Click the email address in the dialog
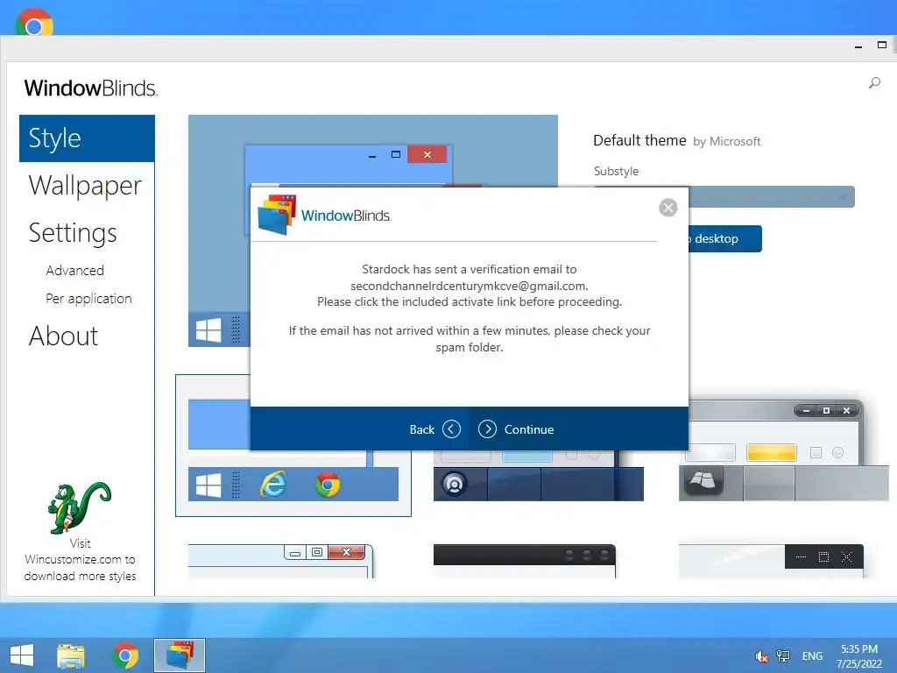 pos(469,286)
